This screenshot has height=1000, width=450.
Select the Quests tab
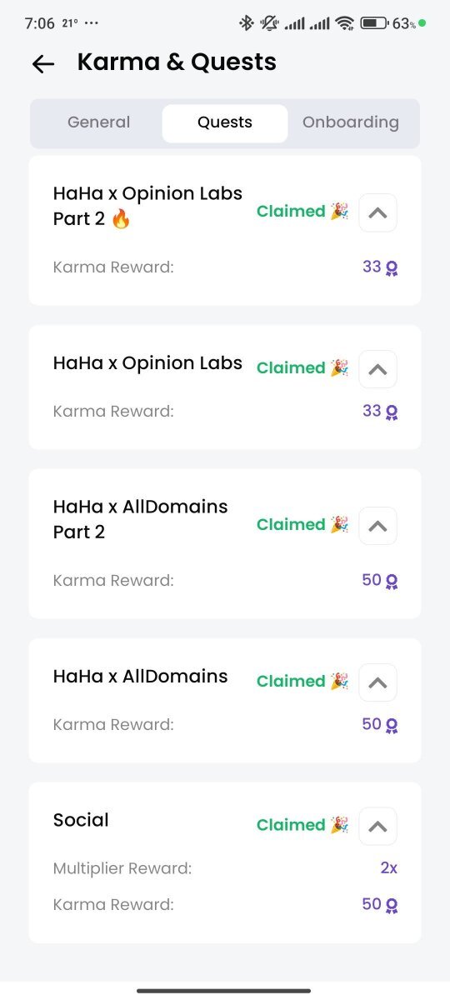[x=225, y=123]
